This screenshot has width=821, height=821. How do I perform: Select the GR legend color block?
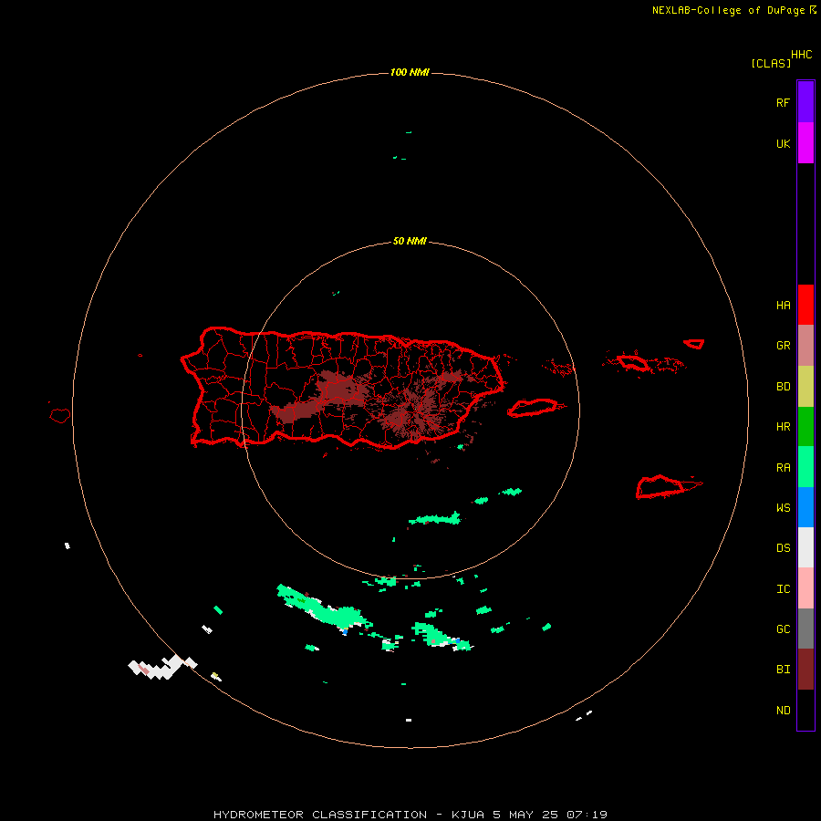point(805,346)
